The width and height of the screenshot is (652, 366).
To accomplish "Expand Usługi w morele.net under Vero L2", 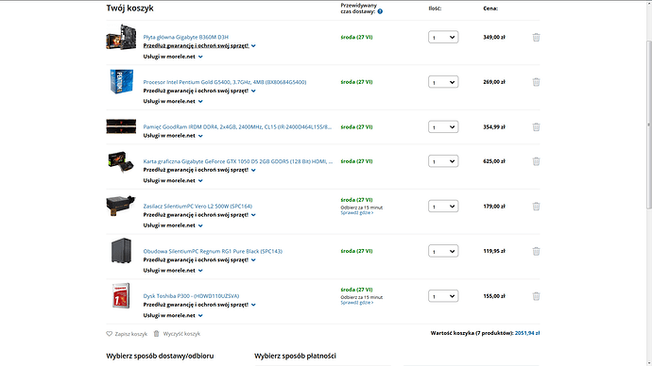I will tap(173, 225).
